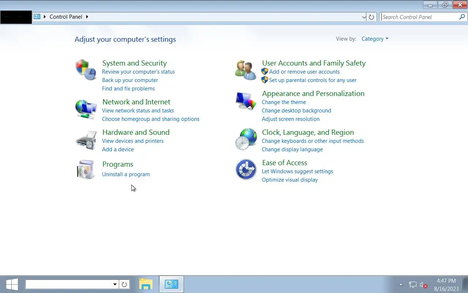Click the Control Panel icon in the address bar
468x293 pixels.
click(x=37, y=16)
